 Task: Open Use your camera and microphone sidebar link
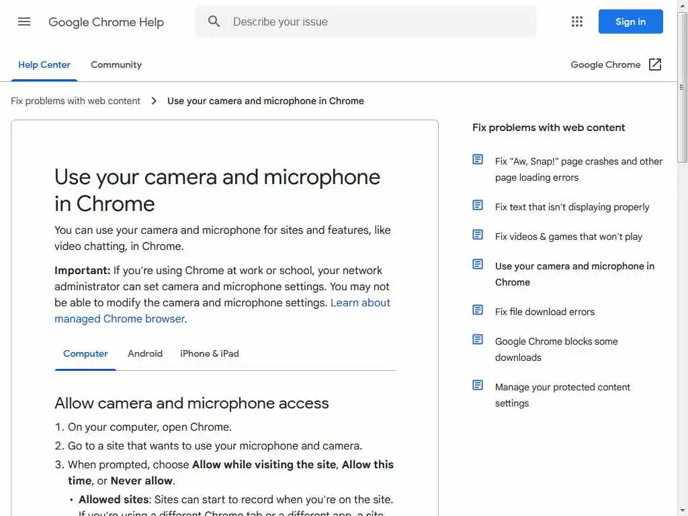tap(574, 274)
